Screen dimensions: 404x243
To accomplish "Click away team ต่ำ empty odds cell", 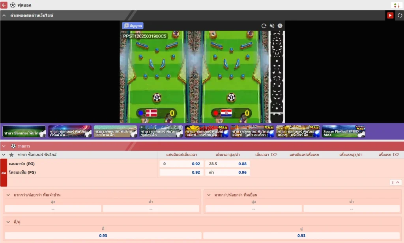I will (x=352, y=209).
